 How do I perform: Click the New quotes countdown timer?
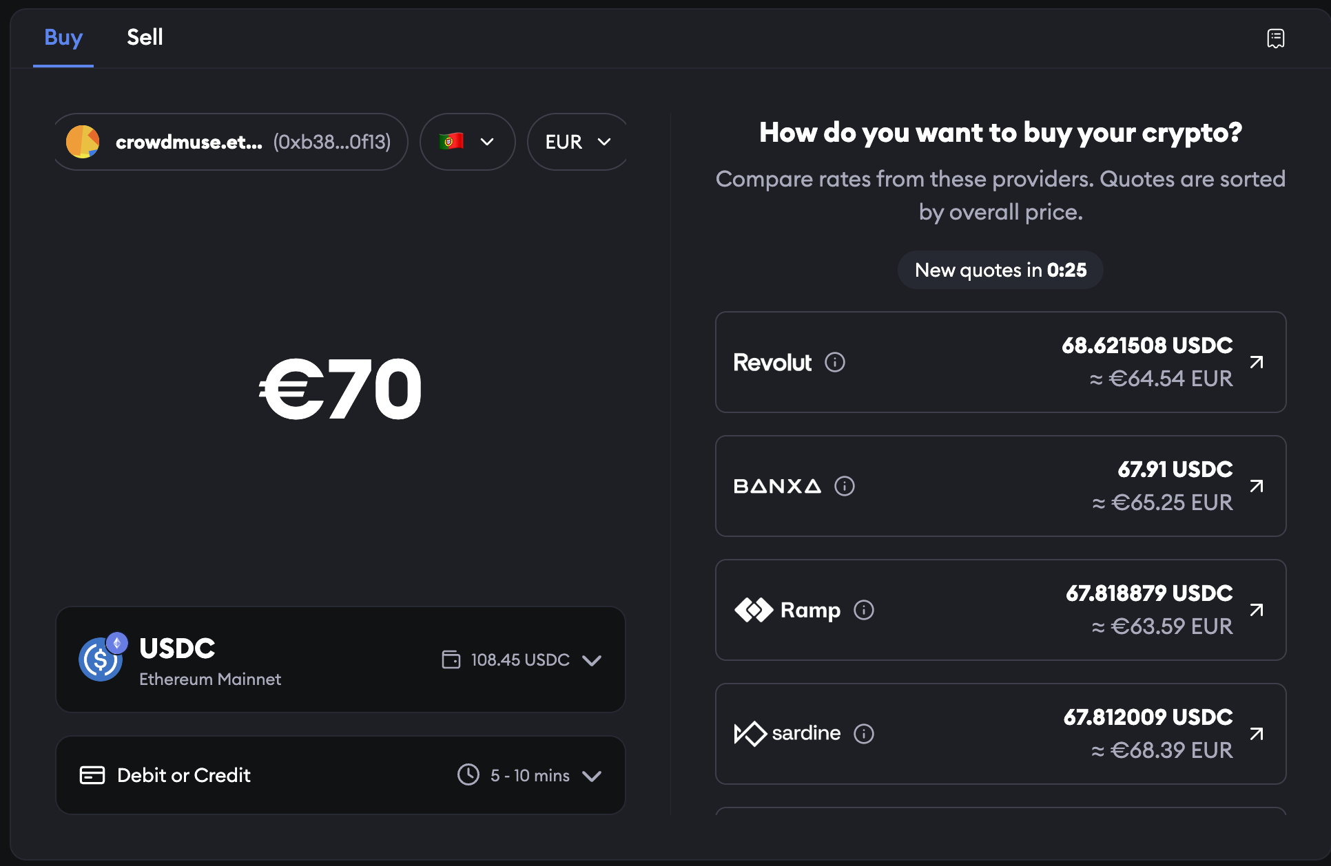point(1000,270)
